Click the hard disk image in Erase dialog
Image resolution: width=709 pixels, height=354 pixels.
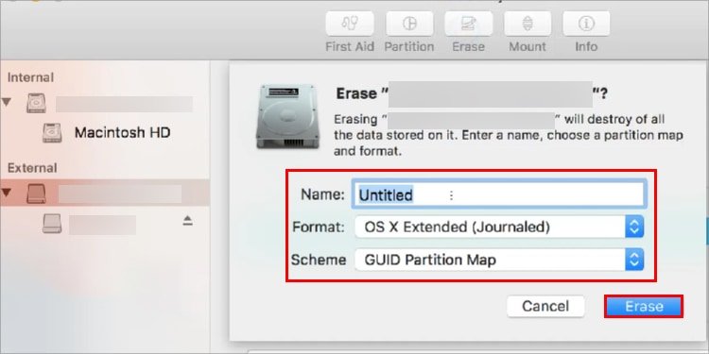pos(287,116)
